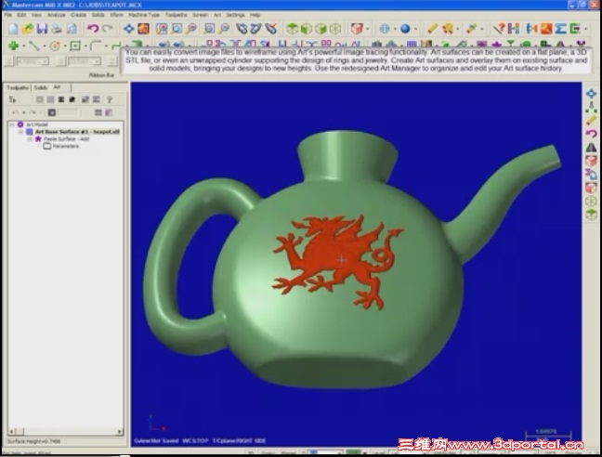602x457 pixels.
Task: Click the red dragon on the teapot
Action: [336, 261]
